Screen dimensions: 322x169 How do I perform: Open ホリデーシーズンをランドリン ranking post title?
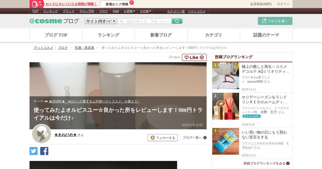(x=264, y=100)
